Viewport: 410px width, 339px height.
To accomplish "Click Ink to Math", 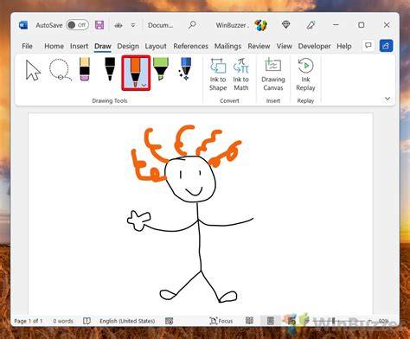I will coord(241,74).
